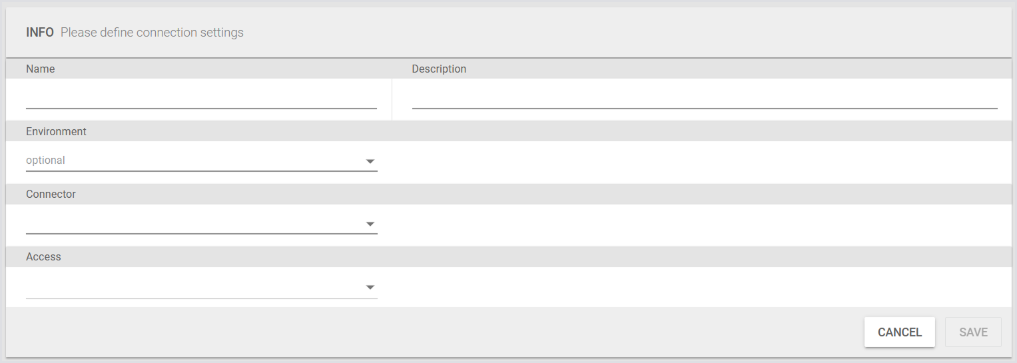The height and width of the screenshot is (363, 1017).
Task: Focus the Description text field
Action: [704, 98]
